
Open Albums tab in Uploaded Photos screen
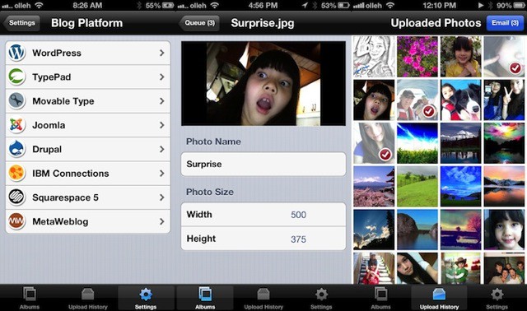click(x=380, y=298)
